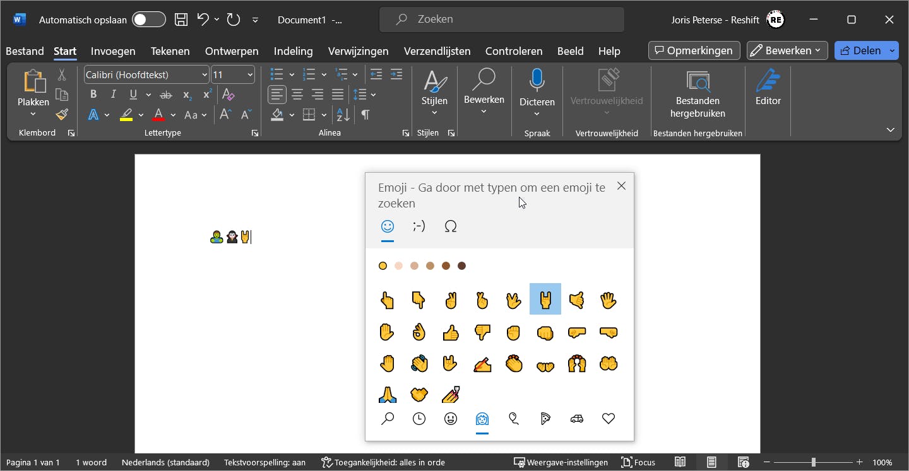Click the Zoeken search box
Screen dimensions: 909x471
(x=502, y=20)
